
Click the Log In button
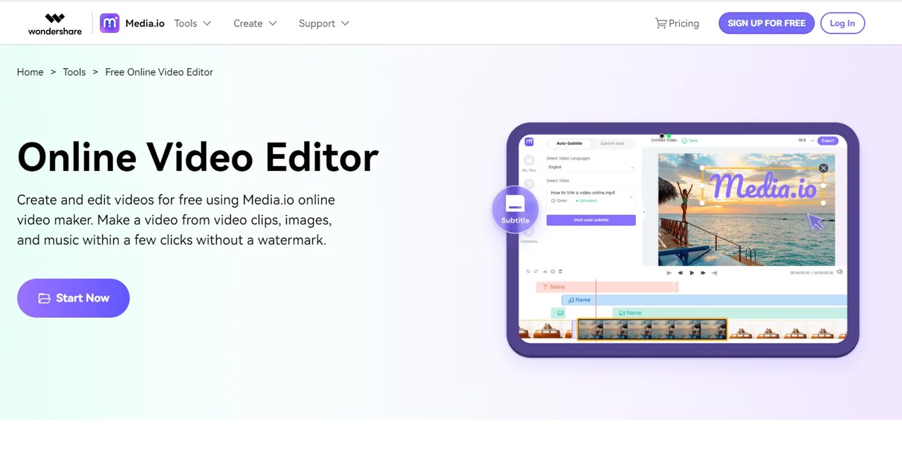[842, 23]
